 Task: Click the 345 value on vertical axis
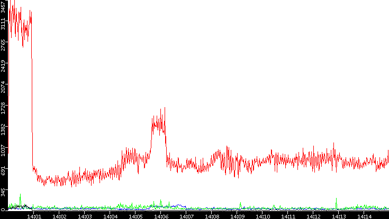pyautogui.click(x=3, y=193)
